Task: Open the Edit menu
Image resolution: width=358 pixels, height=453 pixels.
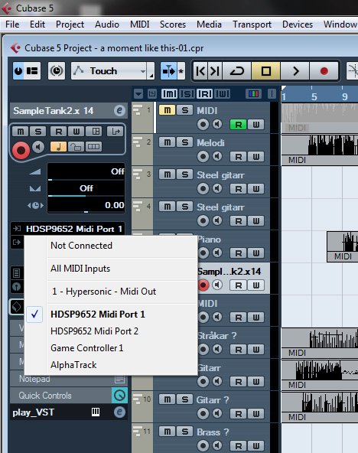Action: tap(37, 24)
